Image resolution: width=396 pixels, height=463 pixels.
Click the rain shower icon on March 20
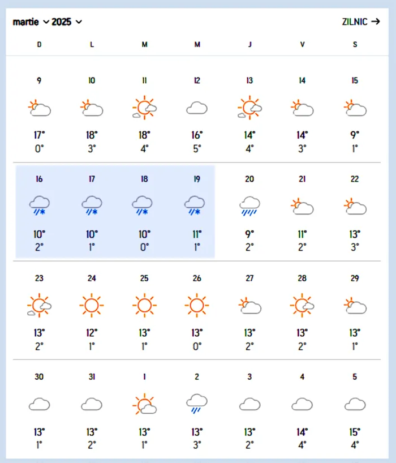click(249, 207)
